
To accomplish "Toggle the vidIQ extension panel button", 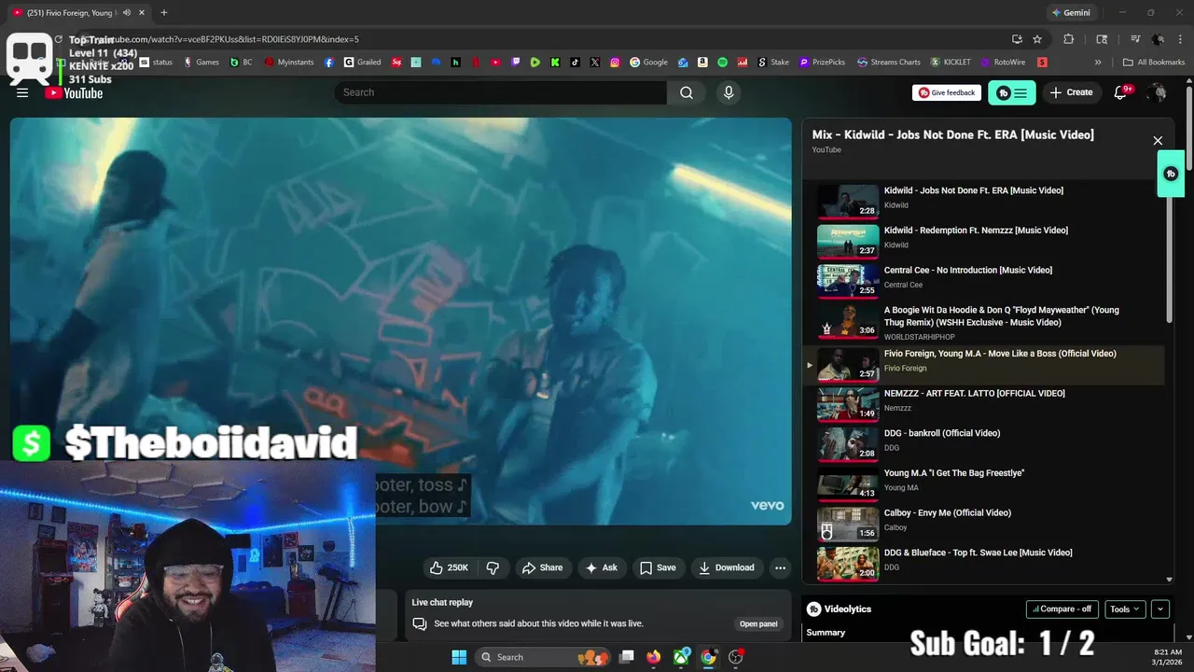I will coord(1012,92).
